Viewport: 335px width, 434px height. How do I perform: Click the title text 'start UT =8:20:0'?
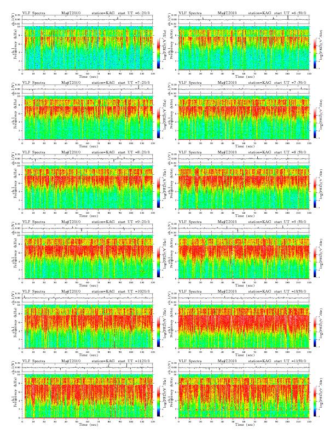click(134, 152)
